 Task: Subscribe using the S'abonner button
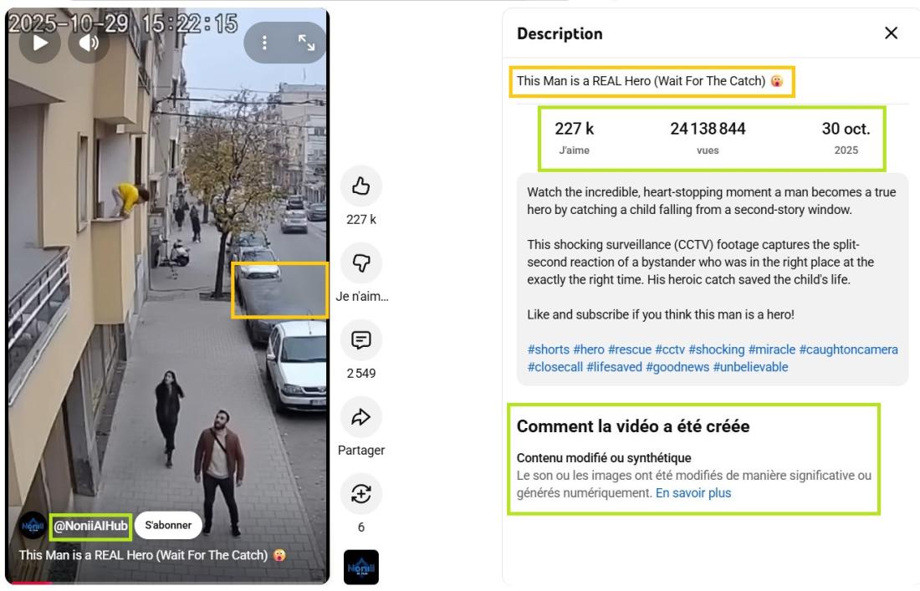point(168,525)
